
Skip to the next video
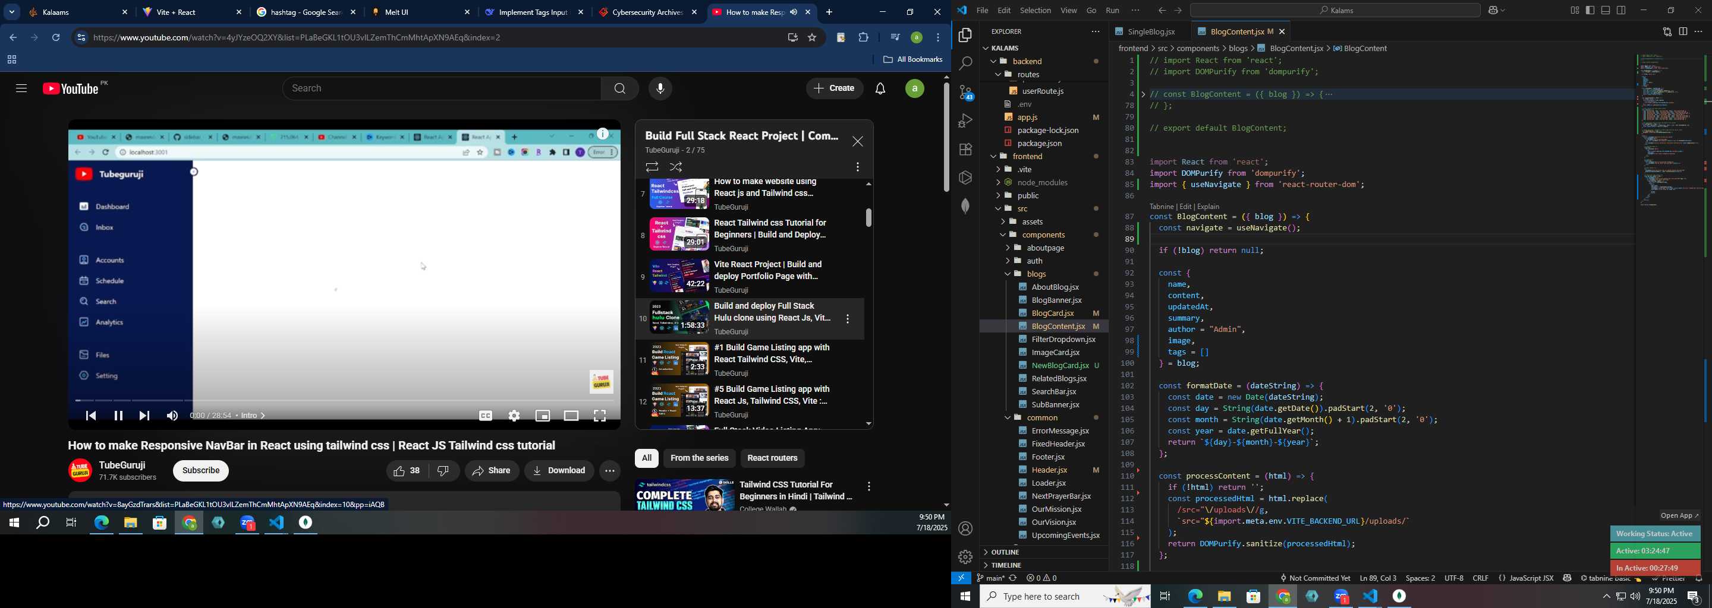[144, 416]
